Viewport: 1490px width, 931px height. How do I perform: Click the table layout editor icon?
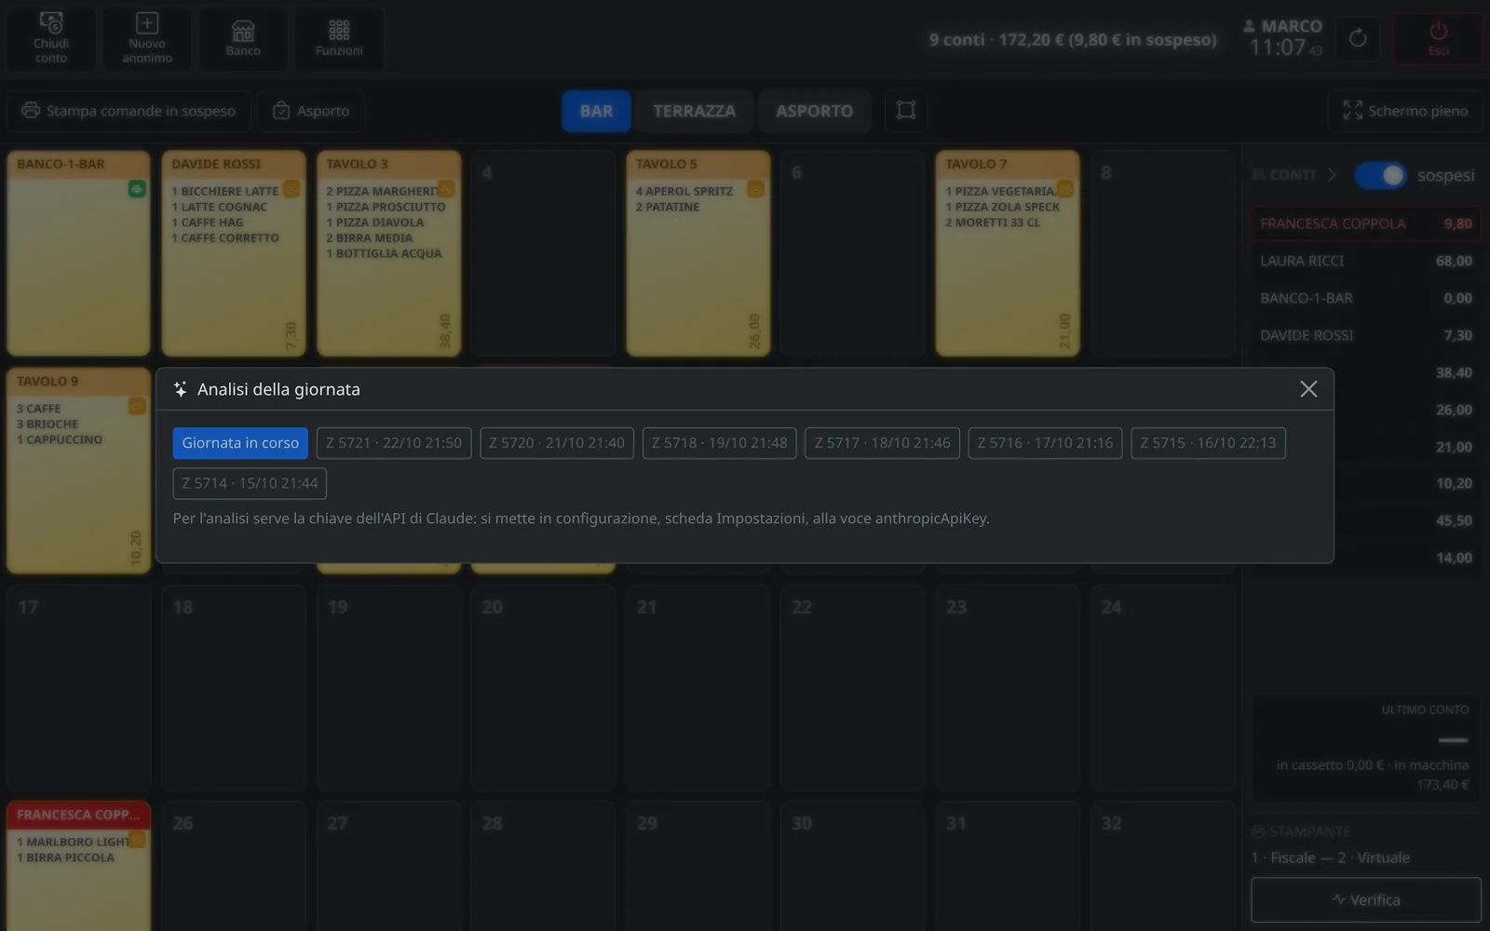(x=905, y=111)
